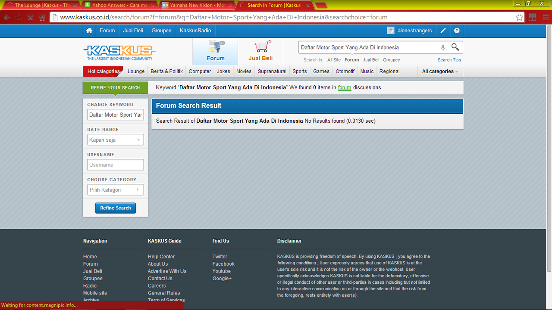The image size is (552, 310).
Task: Open Regional category
Action: tap(389, 71)
